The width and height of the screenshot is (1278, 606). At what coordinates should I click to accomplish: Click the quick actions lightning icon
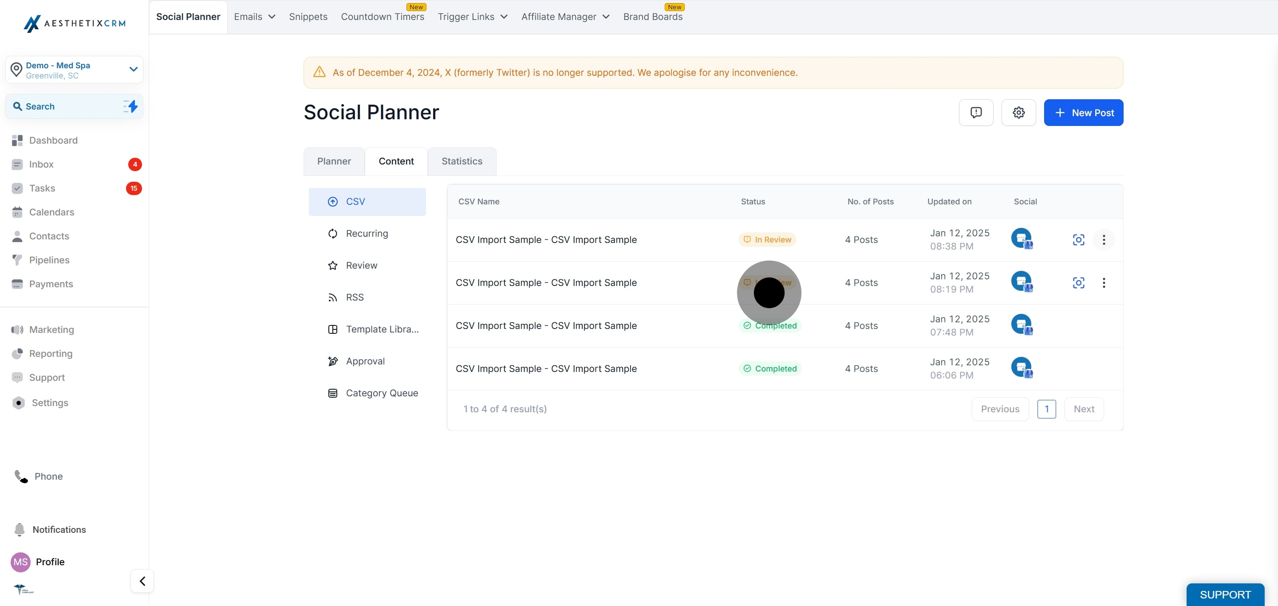[x=130, y=106]
